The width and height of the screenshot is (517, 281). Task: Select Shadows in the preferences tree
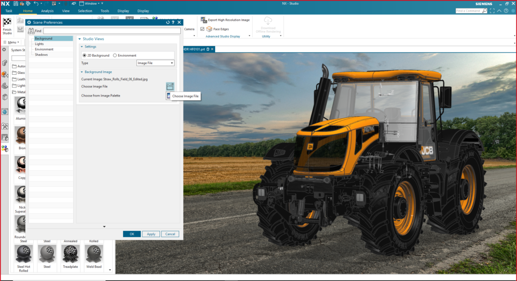tap(41, 55)
